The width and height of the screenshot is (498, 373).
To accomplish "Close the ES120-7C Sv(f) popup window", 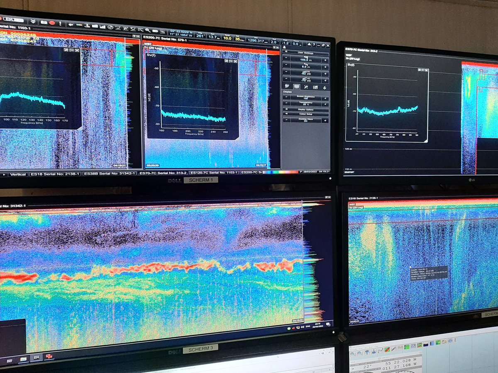I will [x=77, y=50].
